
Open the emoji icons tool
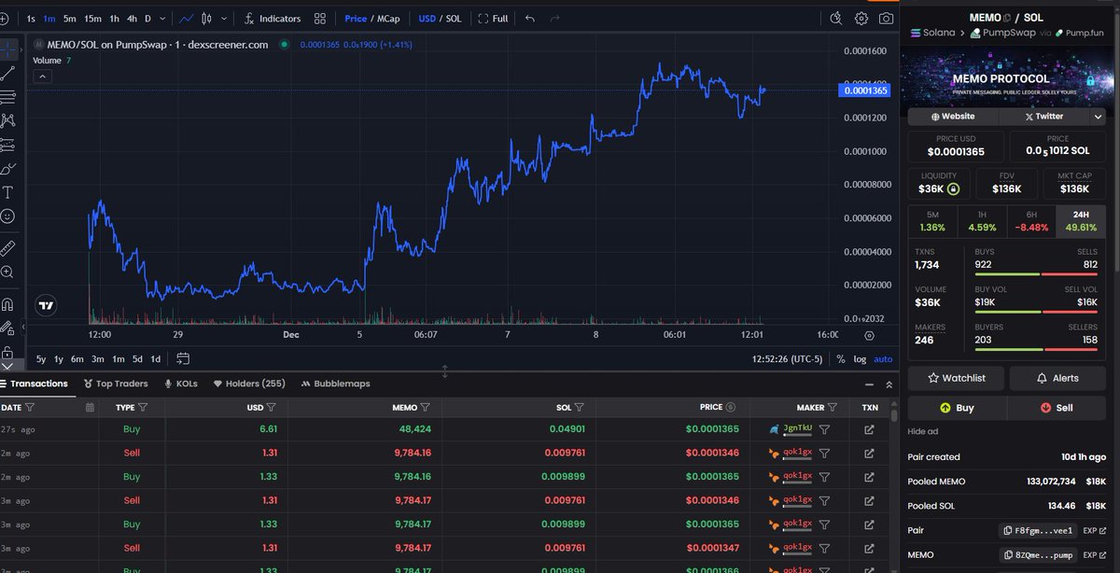(7, 217)
